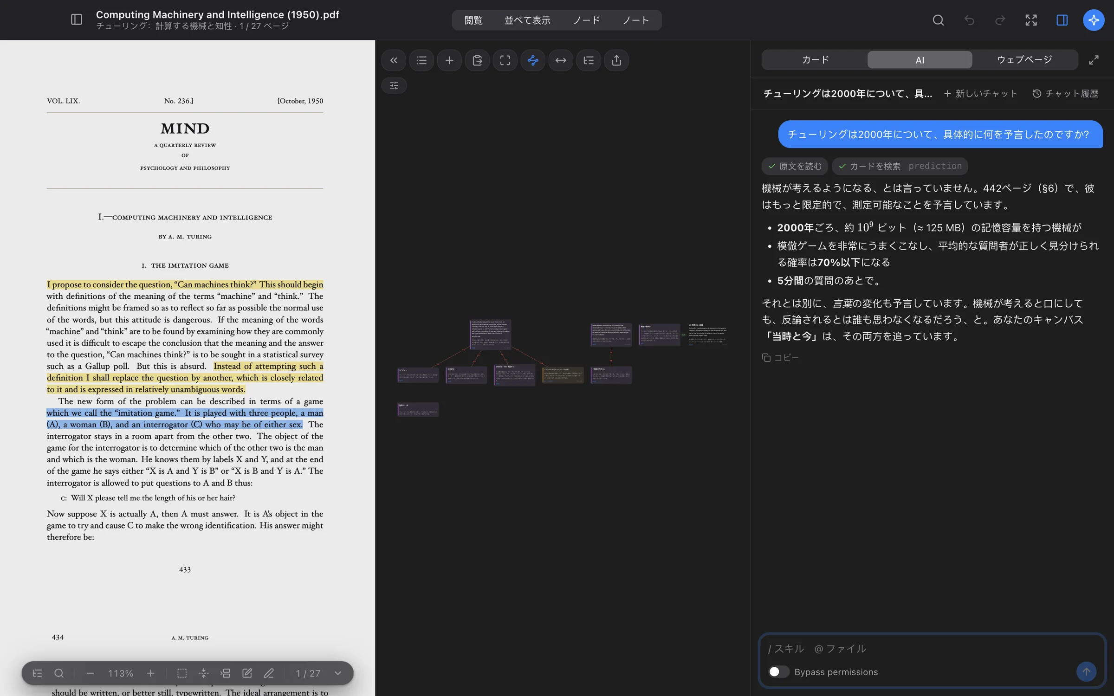Select the 並べて表示 view mode
1114x696 pixels.
pyautogui.click(x=527, y=20)
